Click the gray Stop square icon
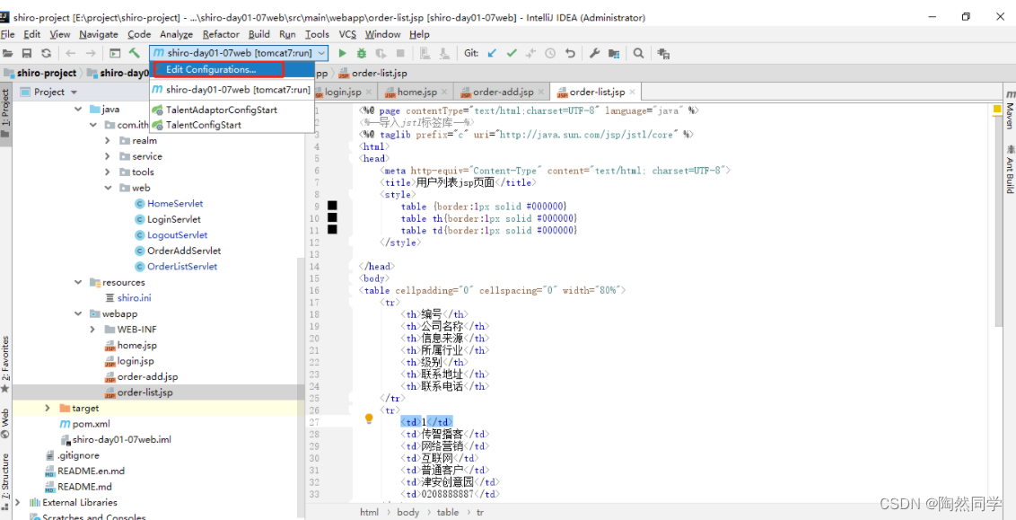Screen dimensions: 1016x520 (400, 53)
